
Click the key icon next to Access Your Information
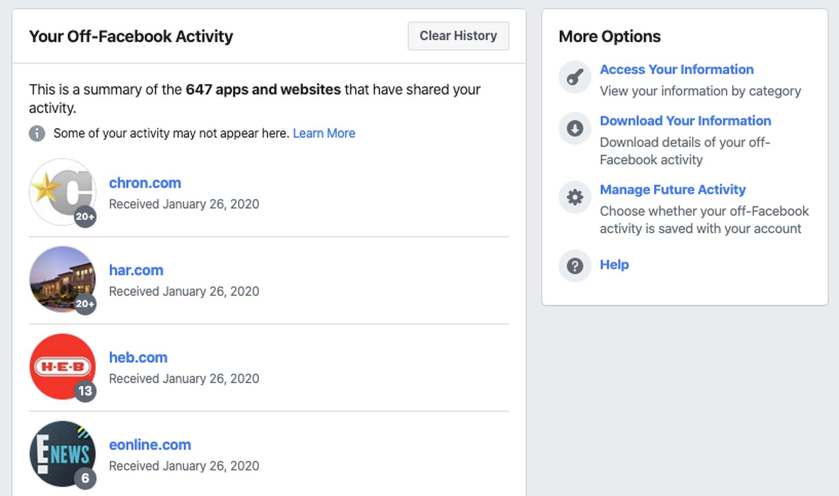click(575, 77)
